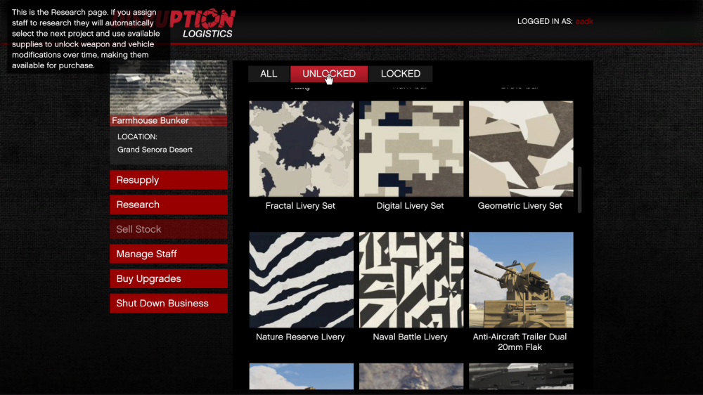Viewport: 703px width, 395px height.
Task: Click the "Geometric Livery Set" caption
Action: 520,206
